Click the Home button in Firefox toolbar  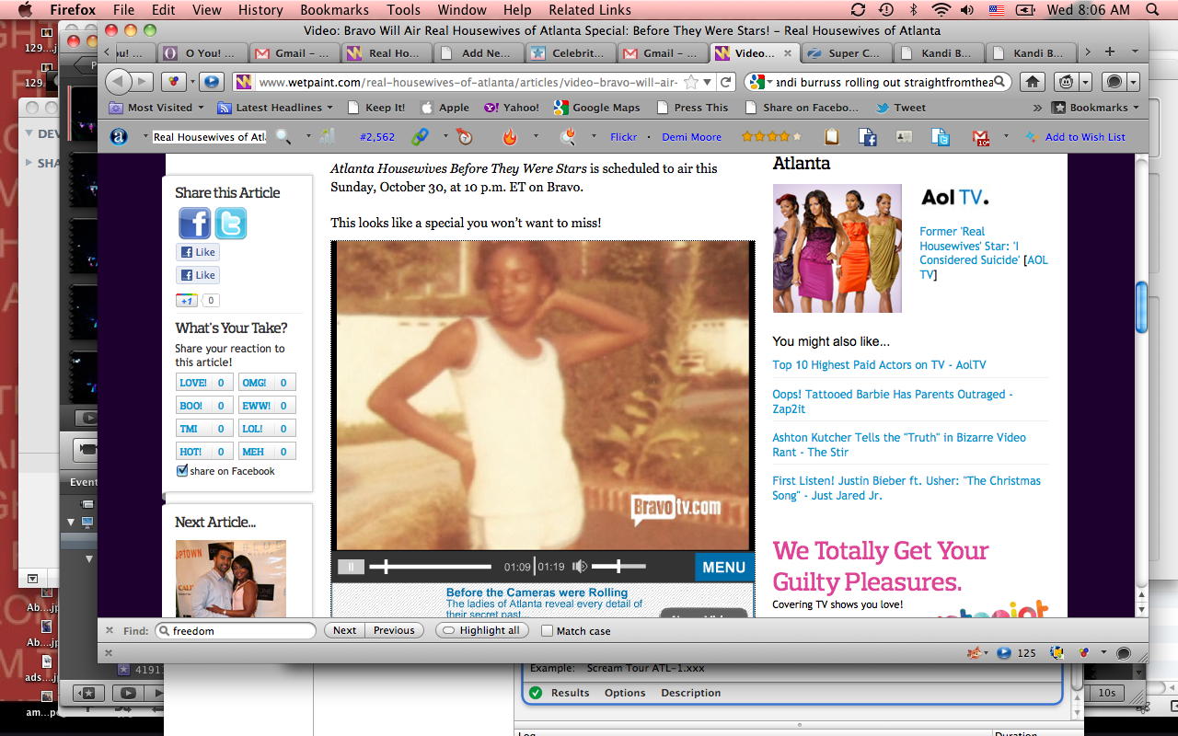1033,82
